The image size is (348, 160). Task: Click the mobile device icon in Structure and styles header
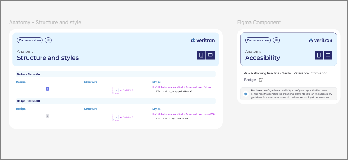click(x=201, y=55)
